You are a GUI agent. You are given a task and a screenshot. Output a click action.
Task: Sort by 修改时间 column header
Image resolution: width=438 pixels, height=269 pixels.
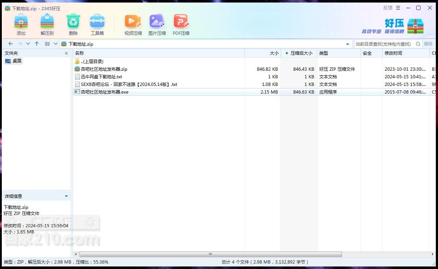tap(406, 53)
